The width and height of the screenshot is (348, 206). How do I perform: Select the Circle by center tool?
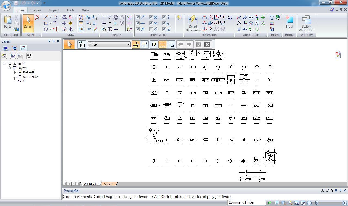pos(46,29)
